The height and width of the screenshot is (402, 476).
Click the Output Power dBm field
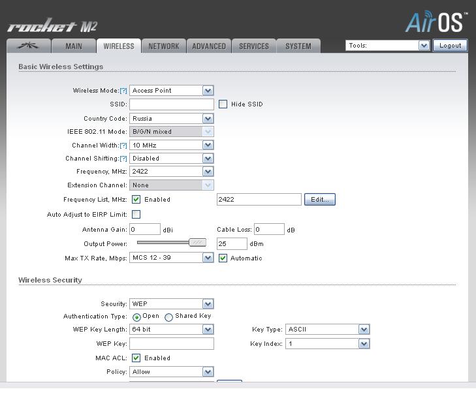[232, 243]
